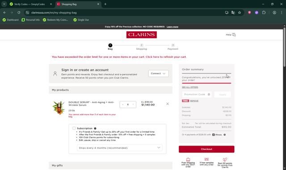The width and height of the screenshot is (286, 170).
Task: Open the Redeem My Coins bookmark
Action: coord(55,20)
